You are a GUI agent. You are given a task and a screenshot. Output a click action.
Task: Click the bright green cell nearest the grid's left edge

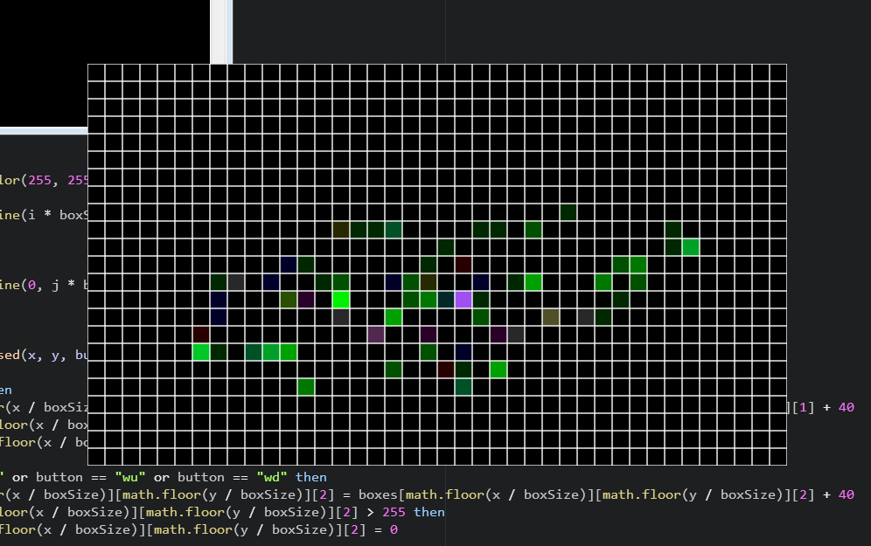point(201,352)
